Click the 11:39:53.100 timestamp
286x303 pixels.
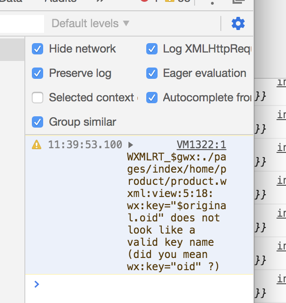85,145
